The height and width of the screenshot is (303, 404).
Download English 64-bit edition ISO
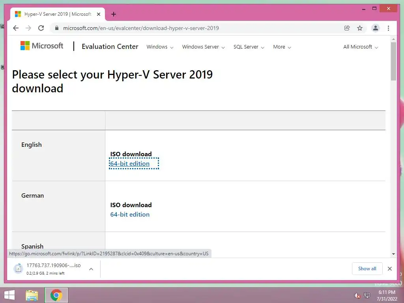130,164
